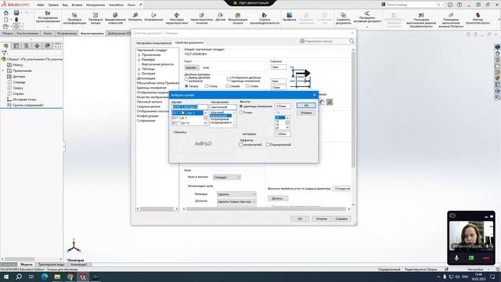Expand 'Размеры' in the options tree
This screenshot has width=501, height=282.
[139, 60]
